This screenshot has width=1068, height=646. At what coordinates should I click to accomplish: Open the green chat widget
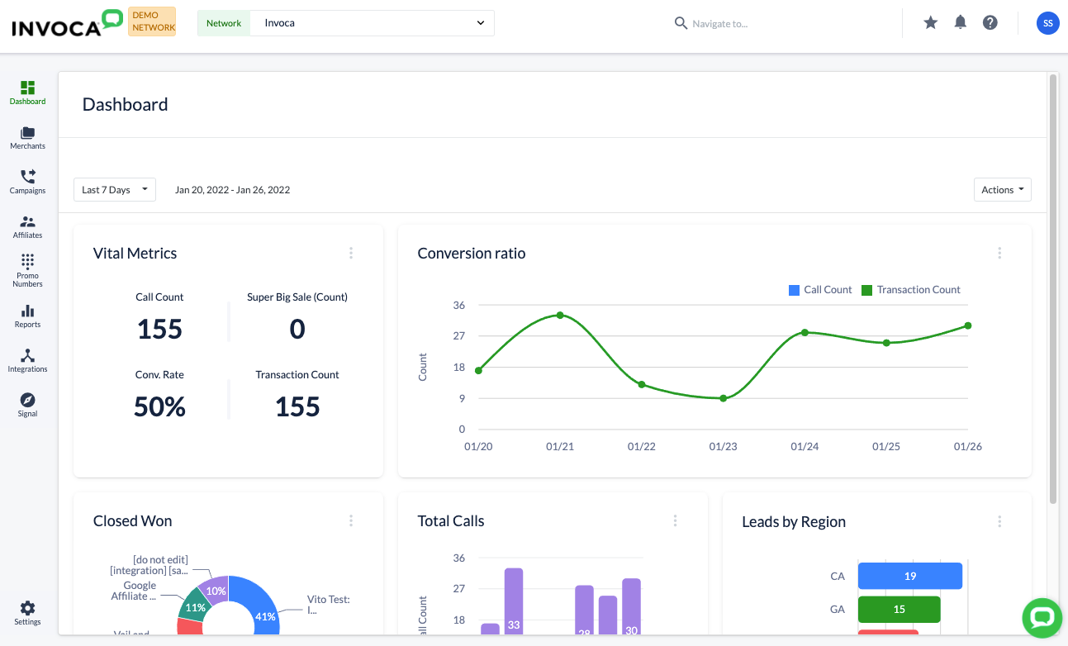[1042, 618]
